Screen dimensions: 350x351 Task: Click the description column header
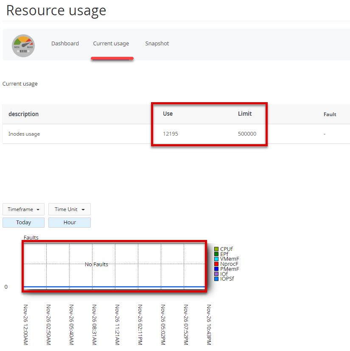click(23, 114)
